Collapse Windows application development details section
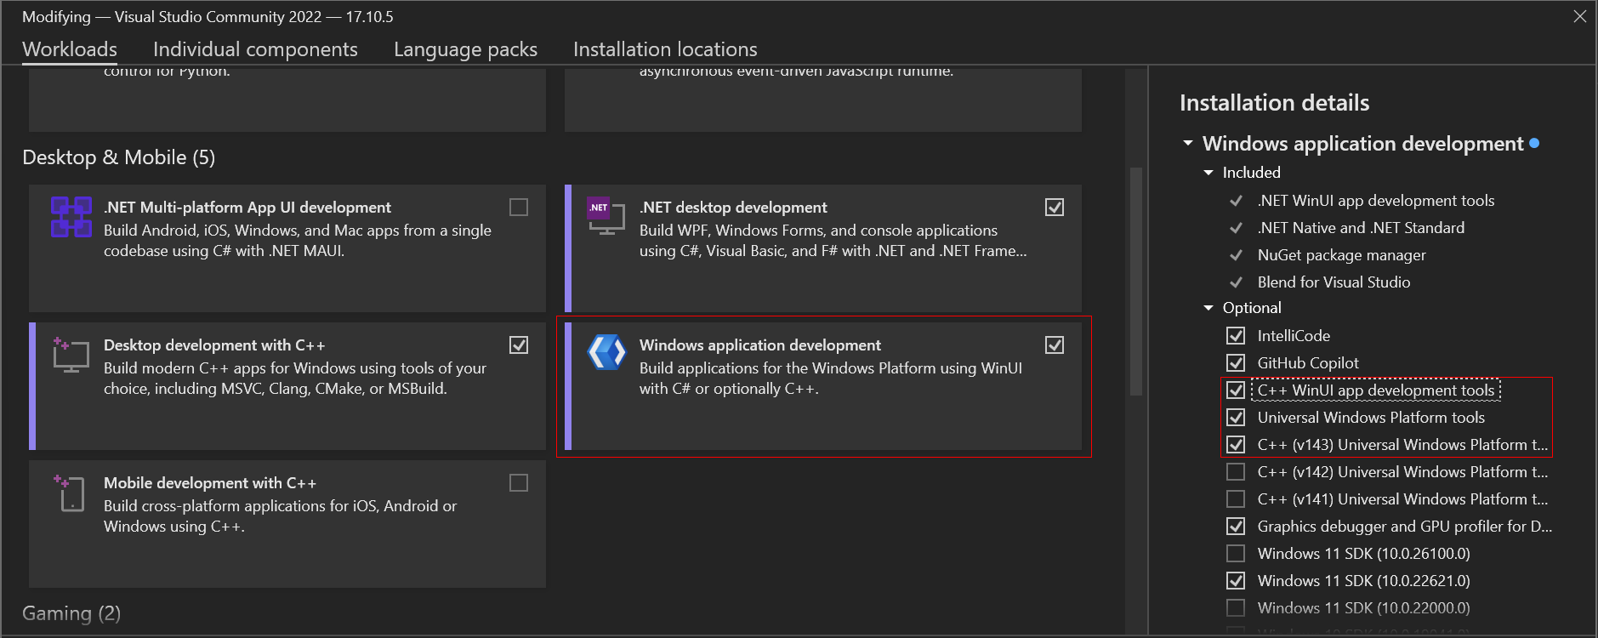The image size is (1598, 638). [1188, 144]
